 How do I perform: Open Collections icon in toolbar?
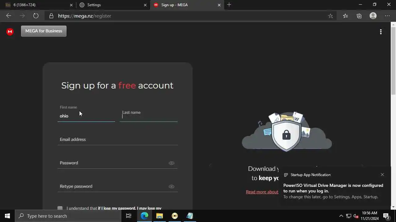[359, 16]
